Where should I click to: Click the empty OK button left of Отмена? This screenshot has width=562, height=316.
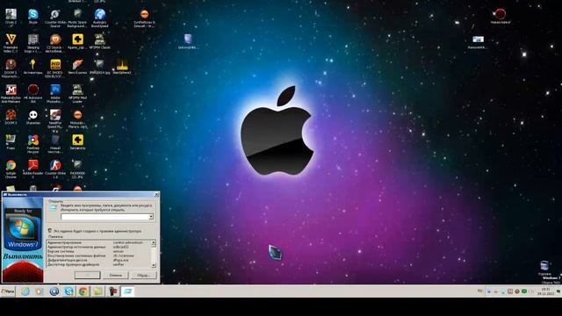click(87, 275)
